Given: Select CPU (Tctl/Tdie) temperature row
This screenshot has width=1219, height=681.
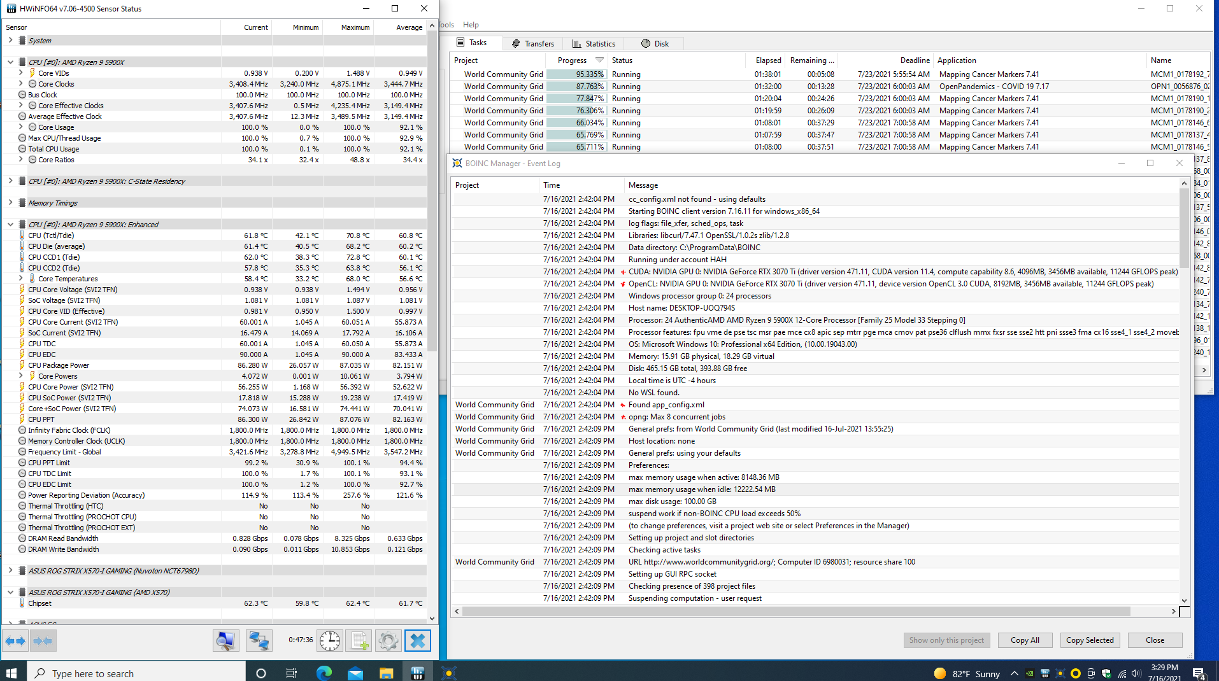Looking at the screenshot, I should pos(215,235).
